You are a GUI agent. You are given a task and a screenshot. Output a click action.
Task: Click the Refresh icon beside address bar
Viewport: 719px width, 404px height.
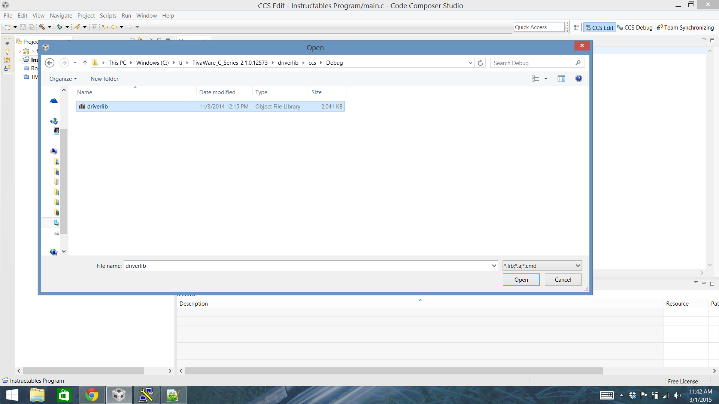(x=480, y=63)
